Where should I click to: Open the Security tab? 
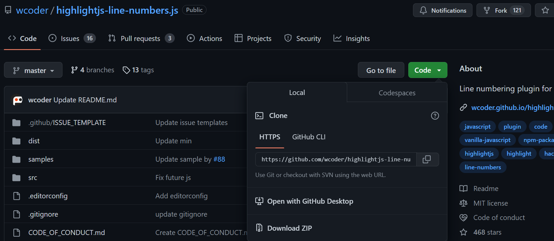303,39
